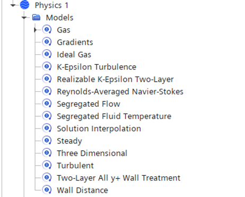Click the Segregated Flow model icon
This screenshot has height=197, width=245.
[x=47, y=104]
